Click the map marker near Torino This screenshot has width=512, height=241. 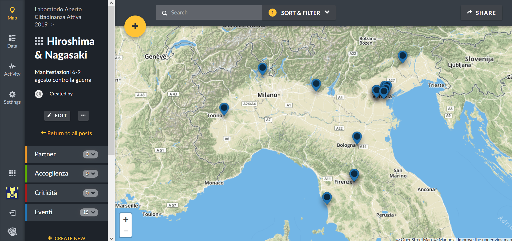224,108
